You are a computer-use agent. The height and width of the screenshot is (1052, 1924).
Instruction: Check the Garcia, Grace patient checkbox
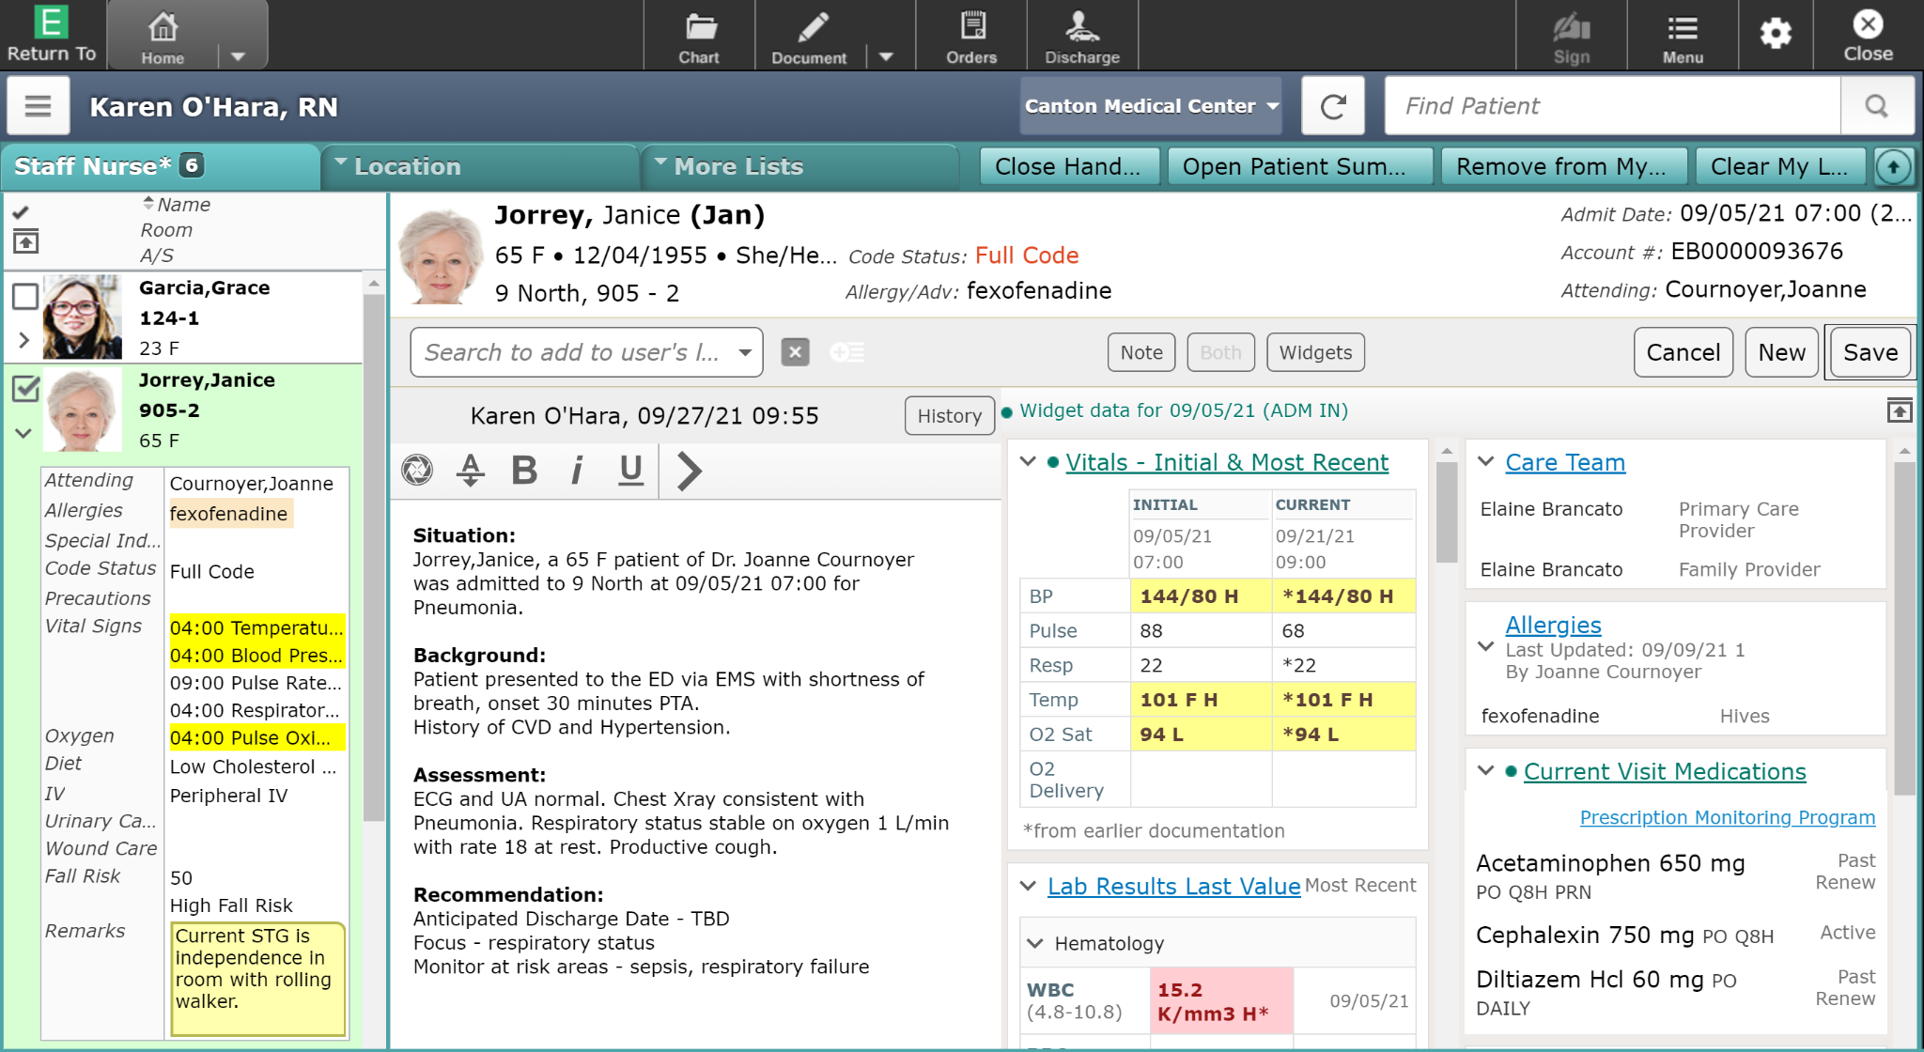coord(25,297)
